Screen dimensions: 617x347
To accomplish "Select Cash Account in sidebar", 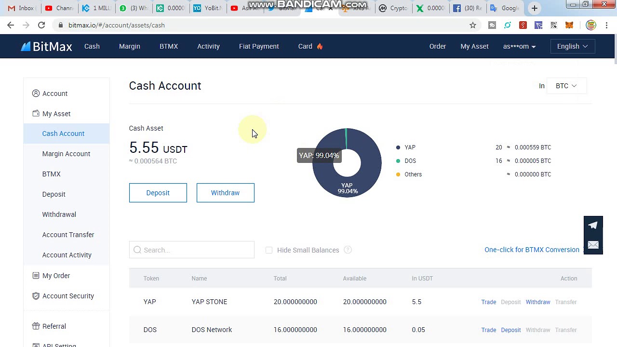I will [x=66, y=133].
